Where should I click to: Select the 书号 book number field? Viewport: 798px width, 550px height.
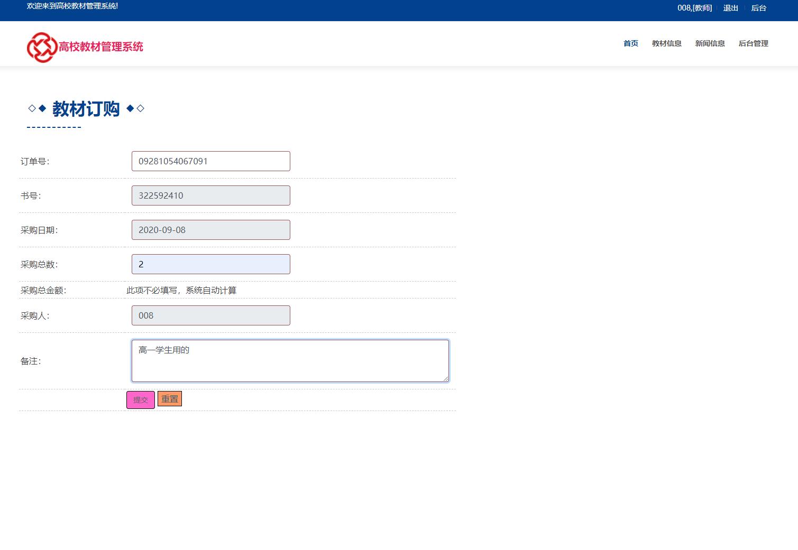click(210, 195)
